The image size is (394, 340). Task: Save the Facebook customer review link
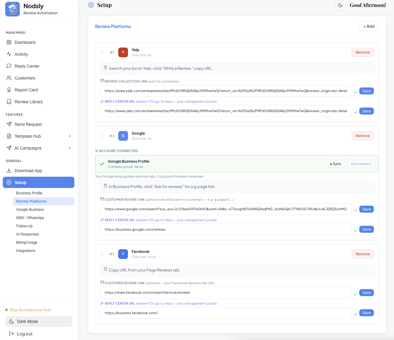pos(366,293)
